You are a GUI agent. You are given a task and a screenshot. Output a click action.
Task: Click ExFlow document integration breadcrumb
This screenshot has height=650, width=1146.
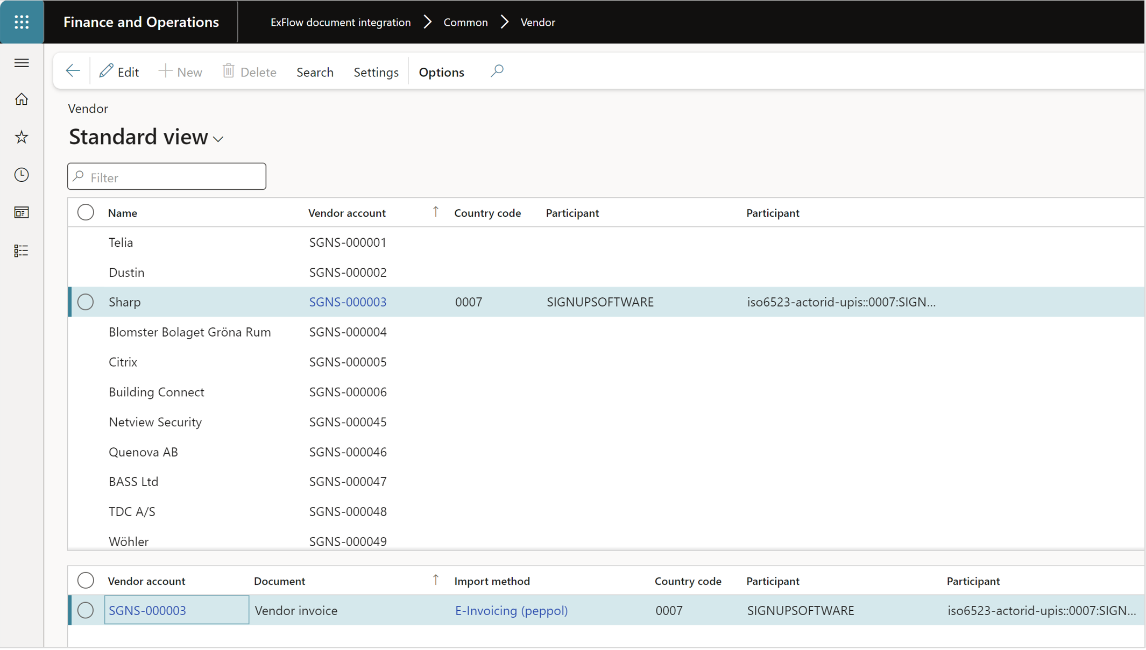pos(341,22)
